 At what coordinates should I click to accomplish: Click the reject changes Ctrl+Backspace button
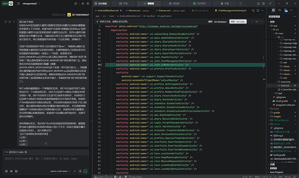[x=218, y=22]
